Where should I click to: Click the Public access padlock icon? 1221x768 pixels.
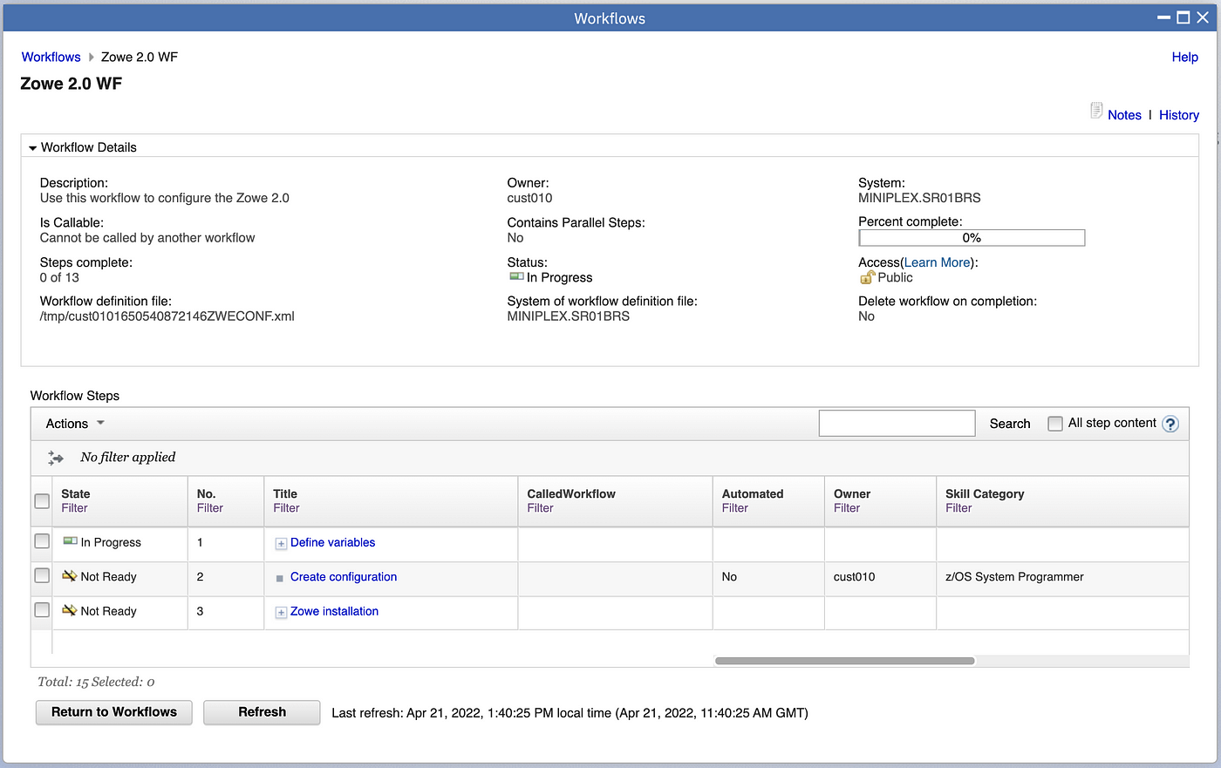(867, 277)
